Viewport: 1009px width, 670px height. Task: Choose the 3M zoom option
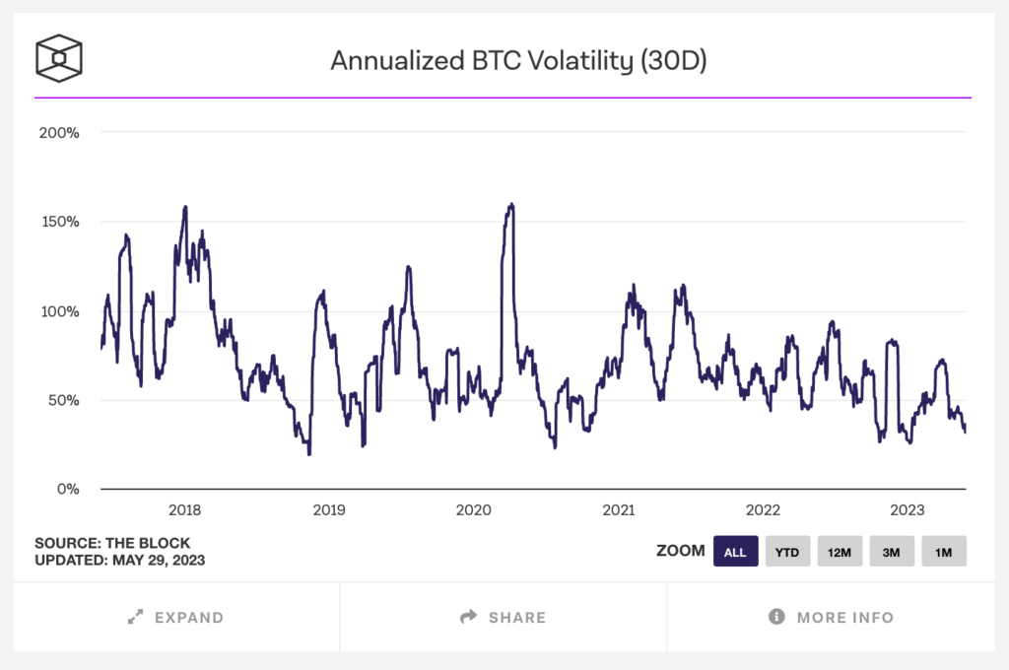point(892,551)
